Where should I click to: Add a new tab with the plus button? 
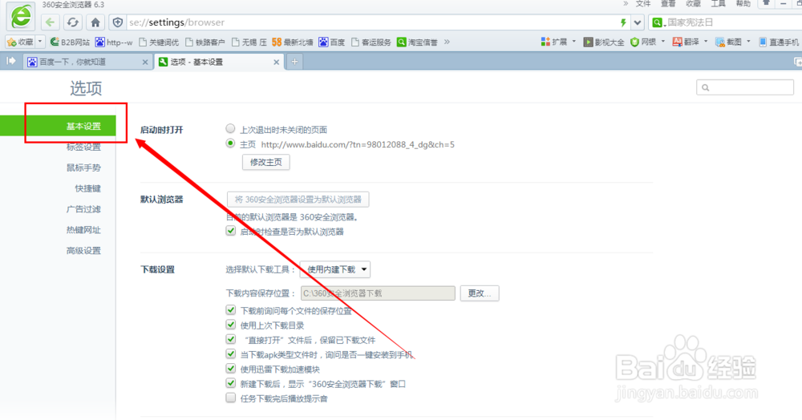click(294, 62)
